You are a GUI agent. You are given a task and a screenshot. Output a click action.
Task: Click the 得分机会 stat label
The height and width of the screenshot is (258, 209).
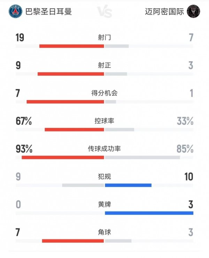(x=104, y=93)
